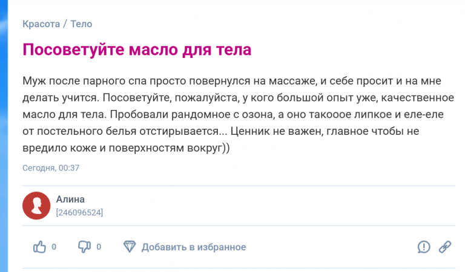Click the blue strip along the left edge
This screenshot has width=465, height=272.
[x=4, y=136]
